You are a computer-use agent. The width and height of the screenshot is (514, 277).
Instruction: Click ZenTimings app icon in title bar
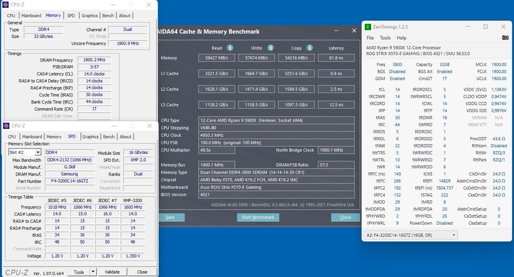tap(368, 27)
